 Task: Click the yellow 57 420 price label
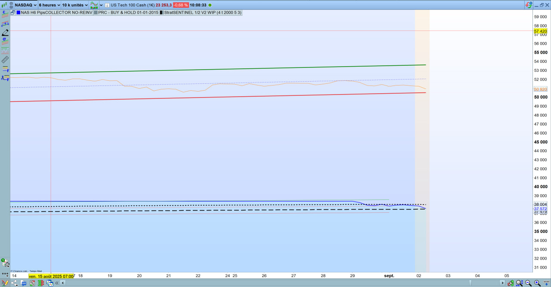(x=540, y=31)
